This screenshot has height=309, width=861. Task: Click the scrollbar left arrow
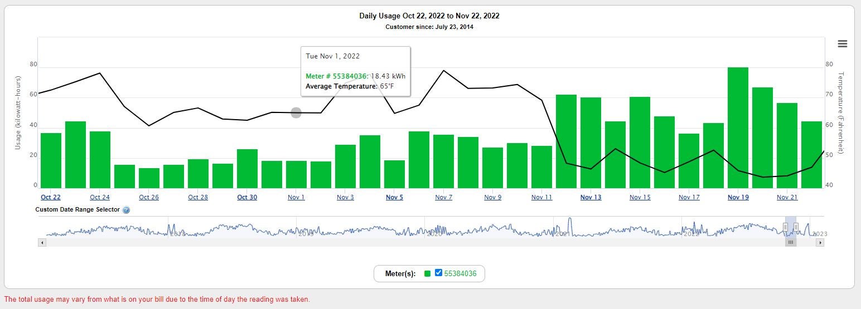[42, 243]
